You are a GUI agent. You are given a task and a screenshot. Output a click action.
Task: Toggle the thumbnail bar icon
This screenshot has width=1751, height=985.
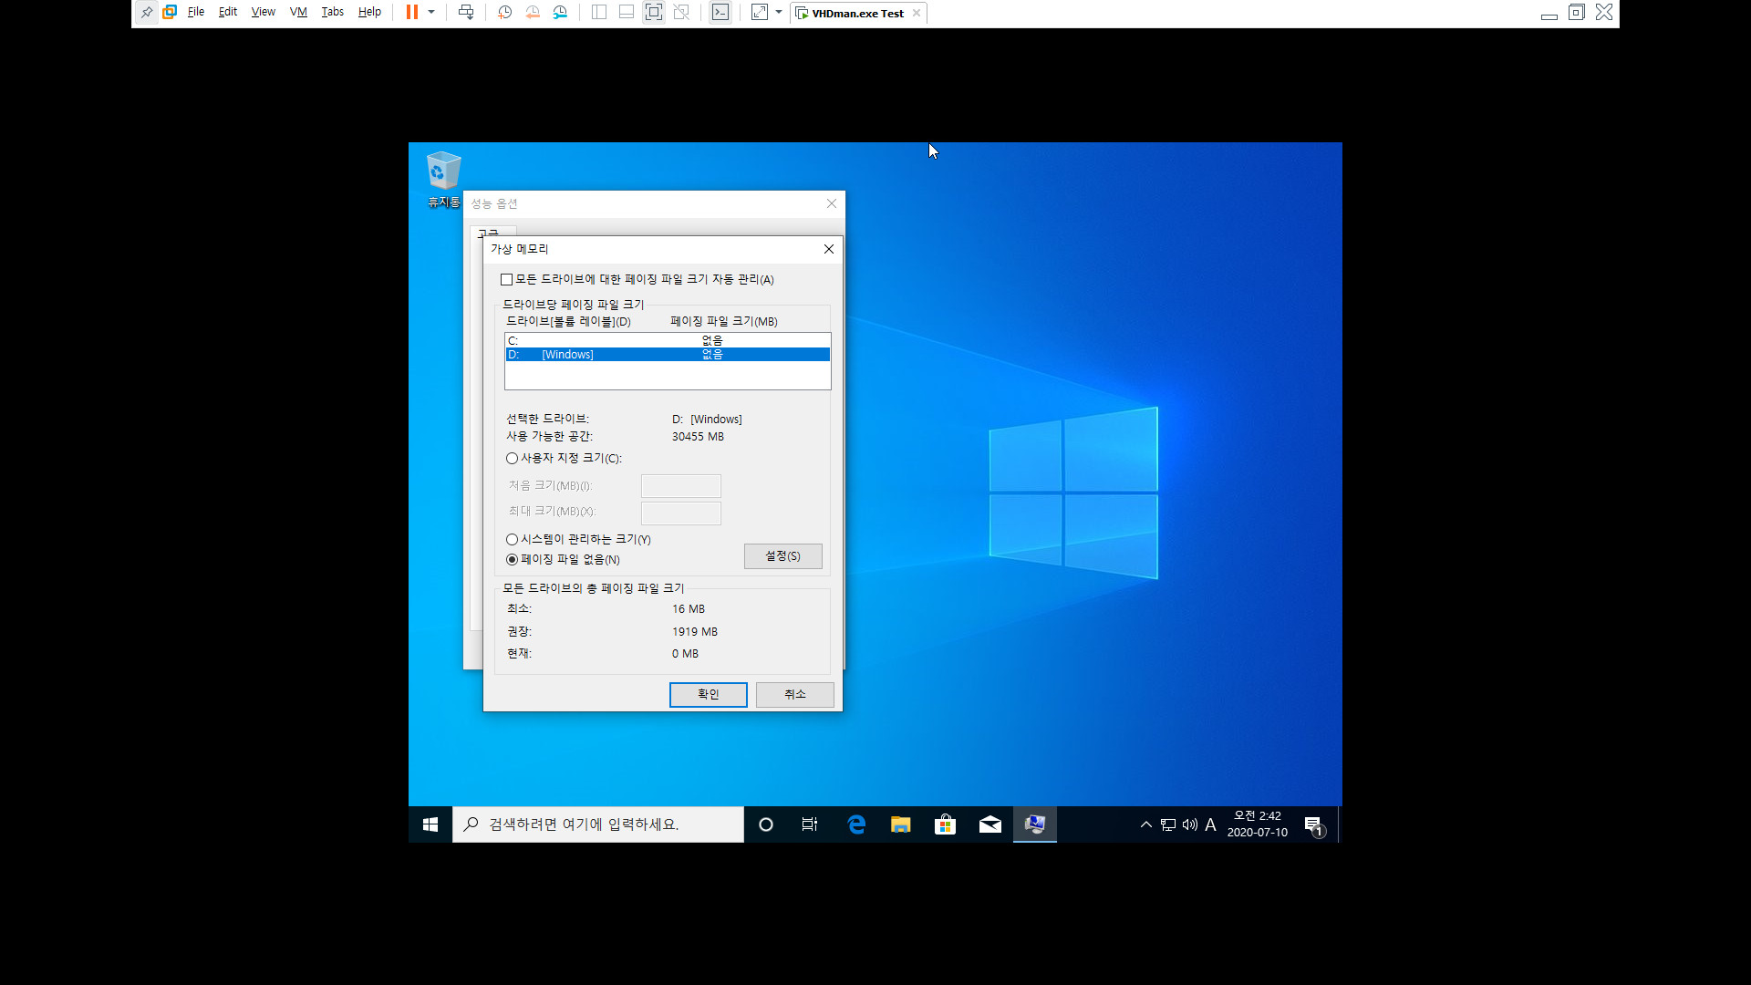point(627,13)
